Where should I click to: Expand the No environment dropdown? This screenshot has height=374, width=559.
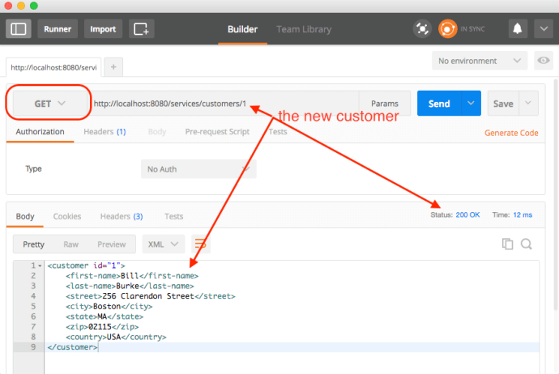click(x=480, y=61)
